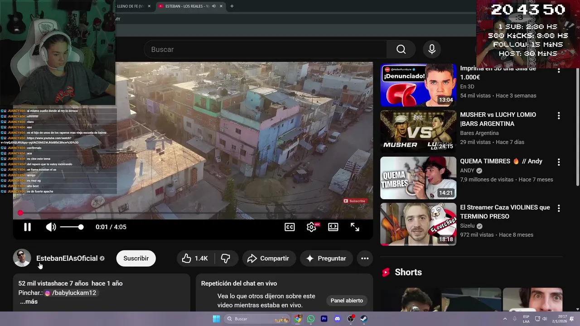Viewport: 580px width, 326px height.
Task: Adjust the video volume slider
Action: (72, 227)
